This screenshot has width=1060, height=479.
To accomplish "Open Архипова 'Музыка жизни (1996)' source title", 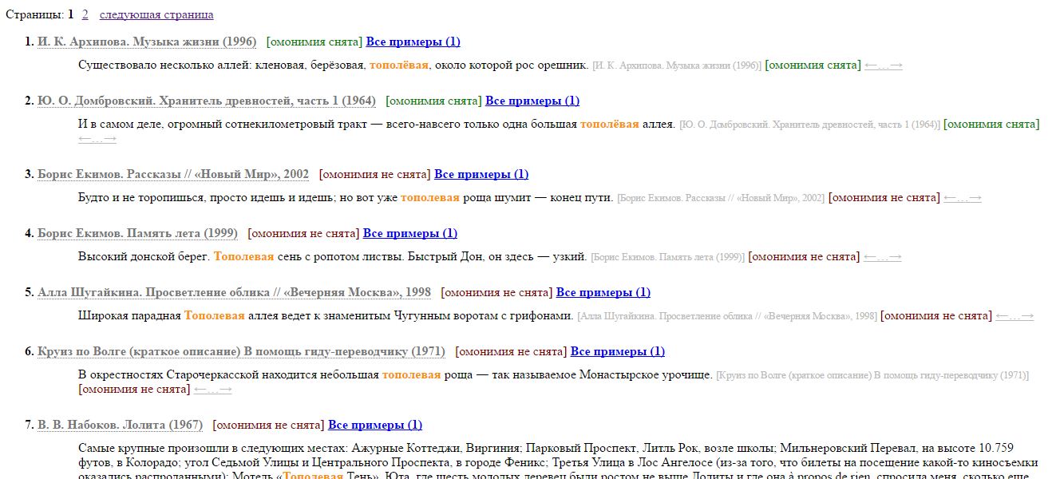I will click(x=147, y=42).
